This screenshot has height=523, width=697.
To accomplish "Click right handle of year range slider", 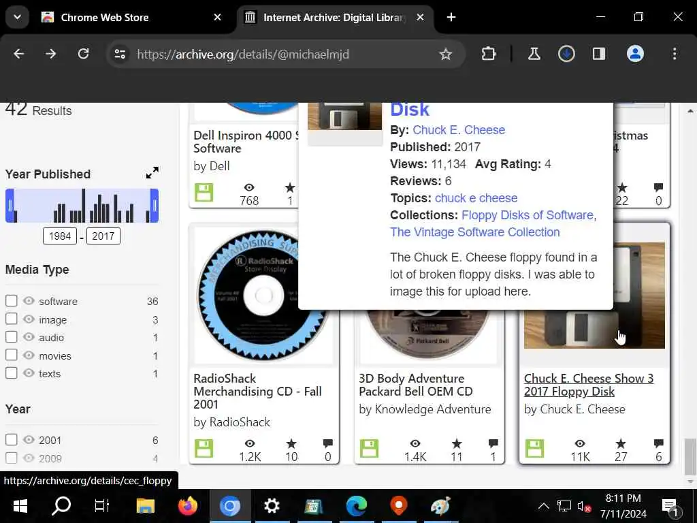I will pos(155,206).
